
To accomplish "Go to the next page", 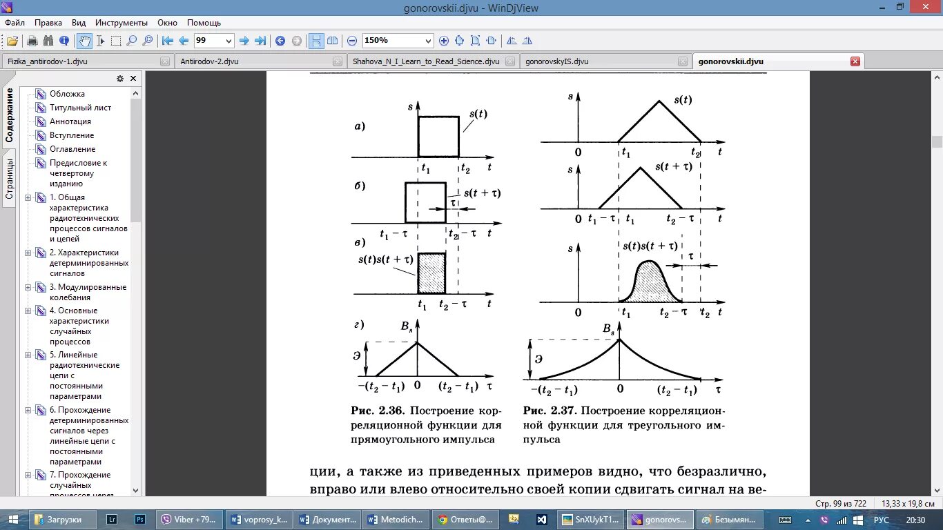I will tap(244, 41).
